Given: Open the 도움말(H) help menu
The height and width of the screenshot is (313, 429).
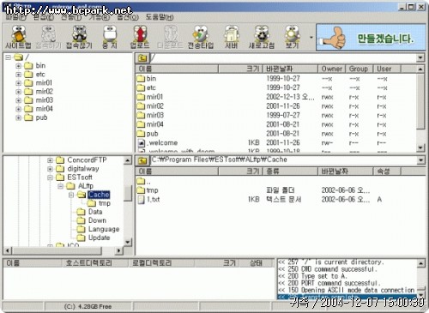Looking at the screenshot, I should (160, 17).
